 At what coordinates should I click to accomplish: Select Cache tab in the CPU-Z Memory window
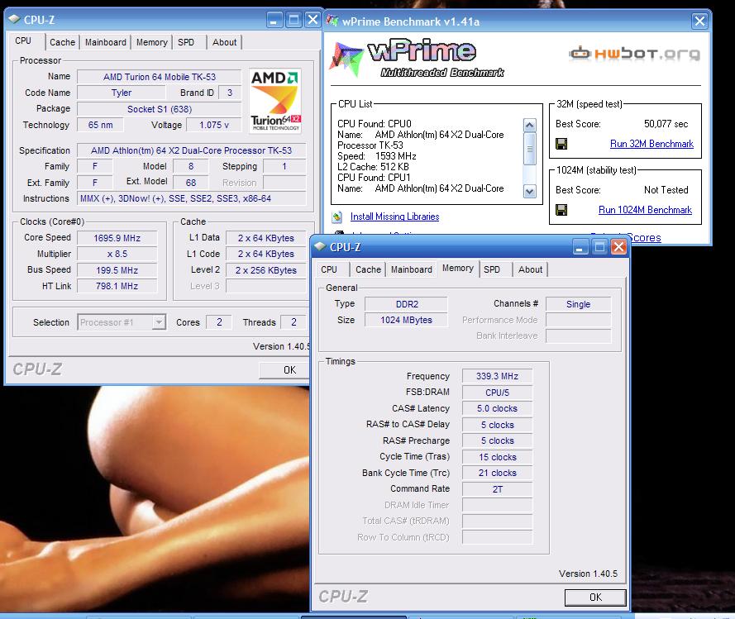[368, 269]
